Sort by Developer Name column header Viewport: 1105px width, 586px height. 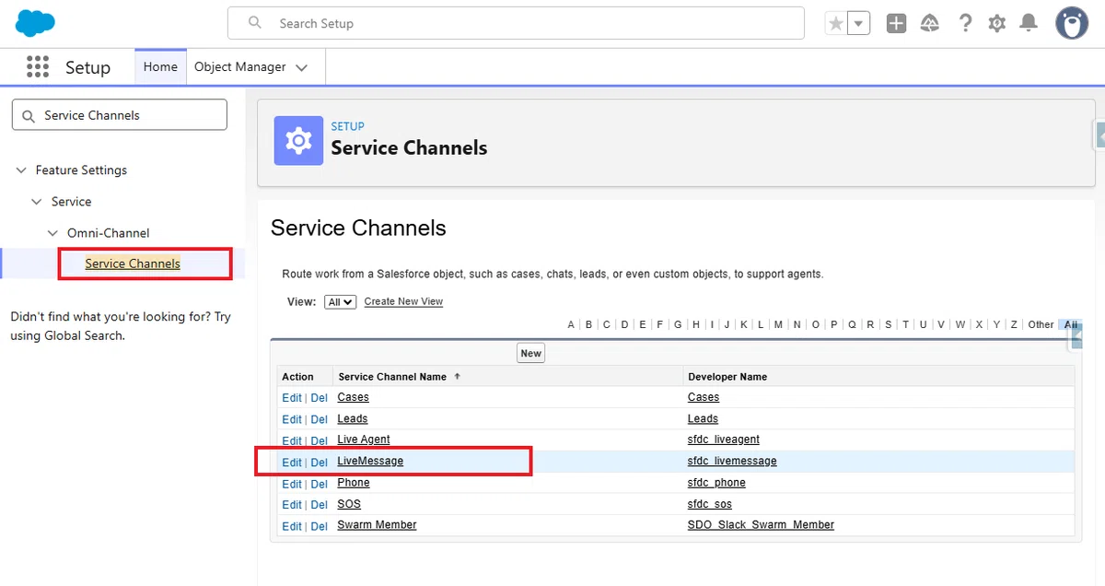coord(727,377)
